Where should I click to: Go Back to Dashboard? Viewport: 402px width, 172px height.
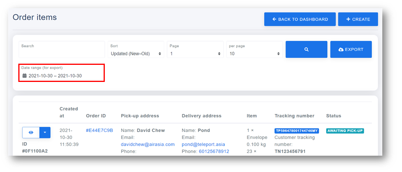[300, 19]
